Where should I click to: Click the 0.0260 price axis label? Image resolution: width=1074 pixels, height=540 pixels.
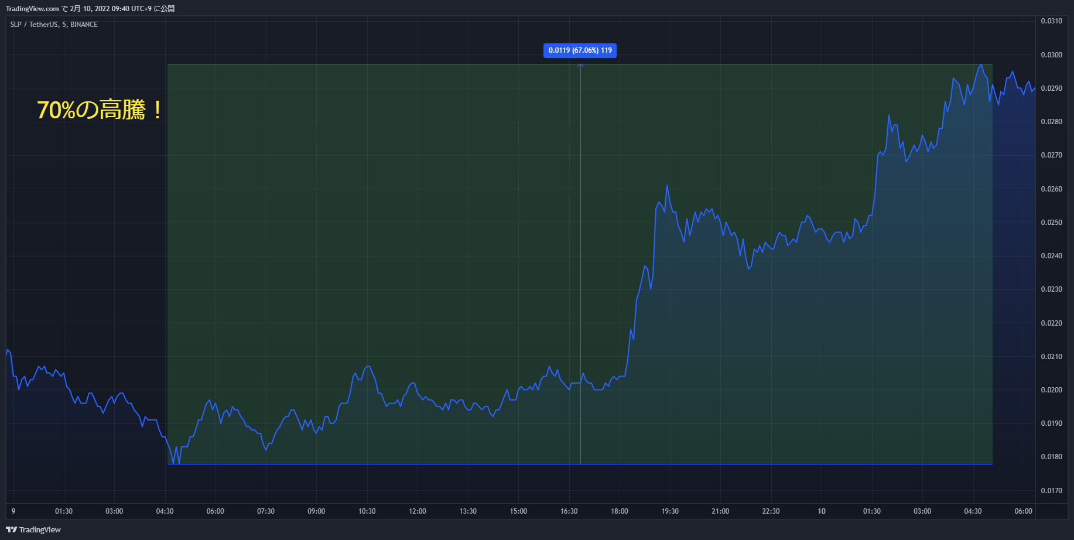[x=1051, y=189]
